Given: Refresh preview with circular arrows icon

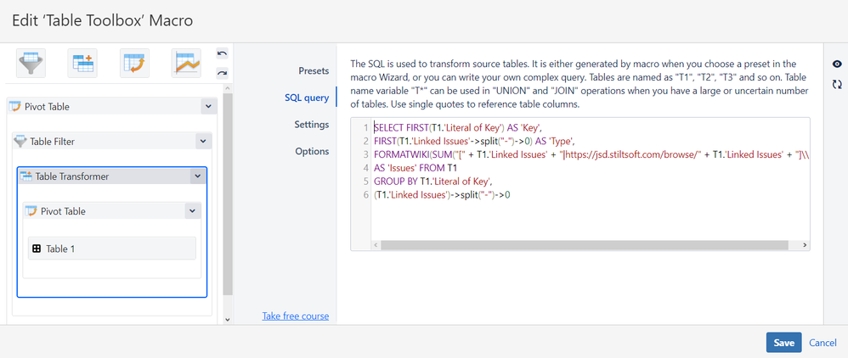Looking at the screenshot, I should [837, 84].
